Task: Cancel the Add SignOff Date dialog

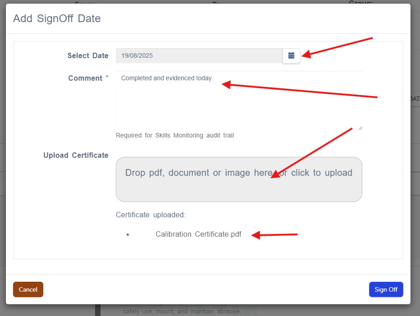Action: pos(28,289)
